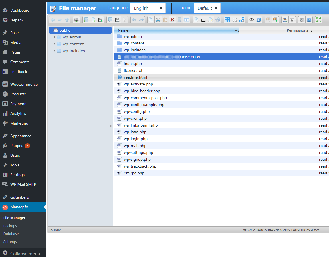The height and width of the screenshot is (257, 329).
Task: Click Collapse menu in the sidebar
Action: tap(23, 254)
